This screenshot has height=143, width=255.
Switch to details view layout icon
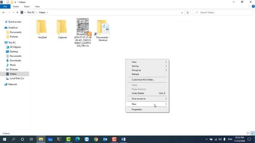pyautogui.click(x=248, y=133)
